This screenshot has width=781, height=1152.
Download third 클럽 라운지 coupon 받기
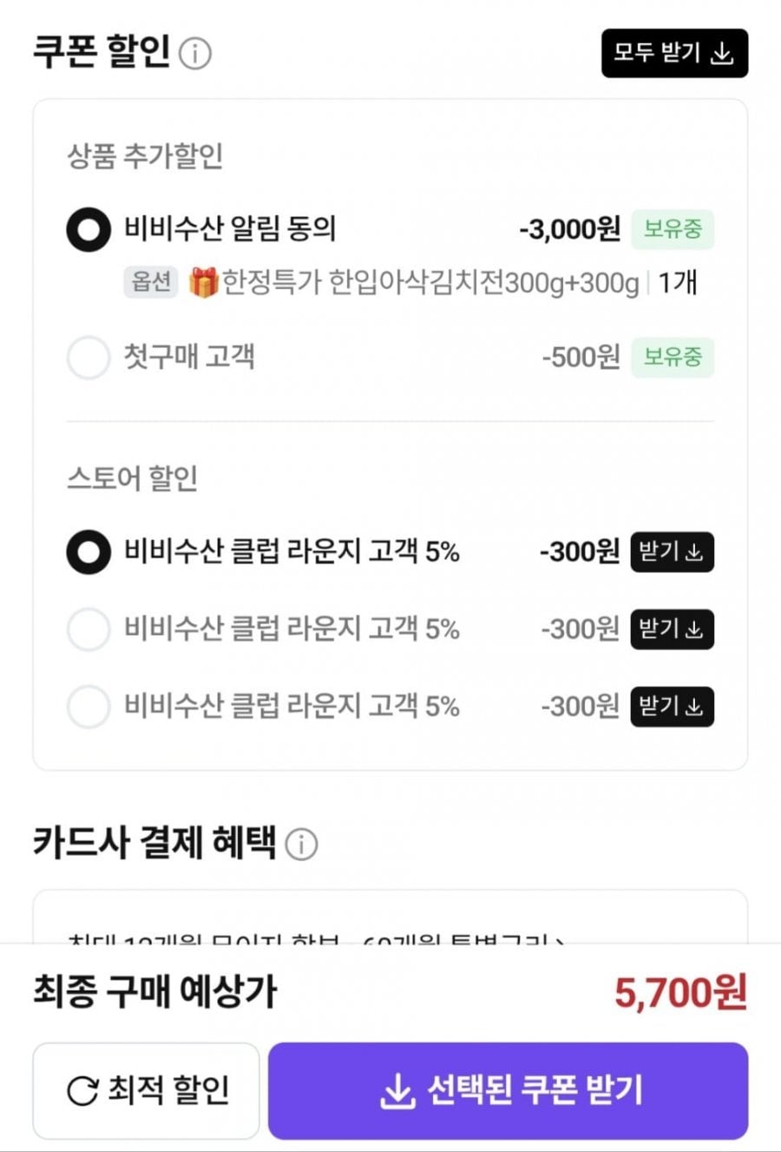pyautogui.click(x=672, y=707)
